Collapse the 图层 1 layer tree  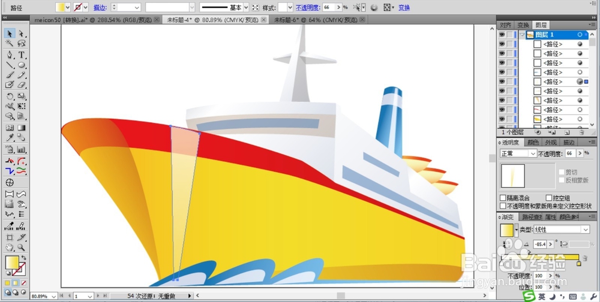tap(523, 34)
